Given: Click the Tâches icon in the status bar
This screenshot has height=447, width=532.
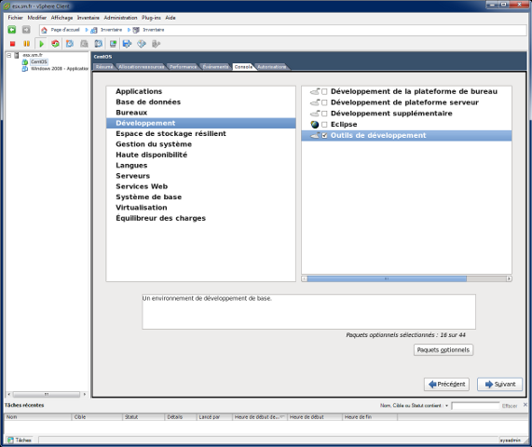Looking at the screenshot, I should (x=10, y=440).
